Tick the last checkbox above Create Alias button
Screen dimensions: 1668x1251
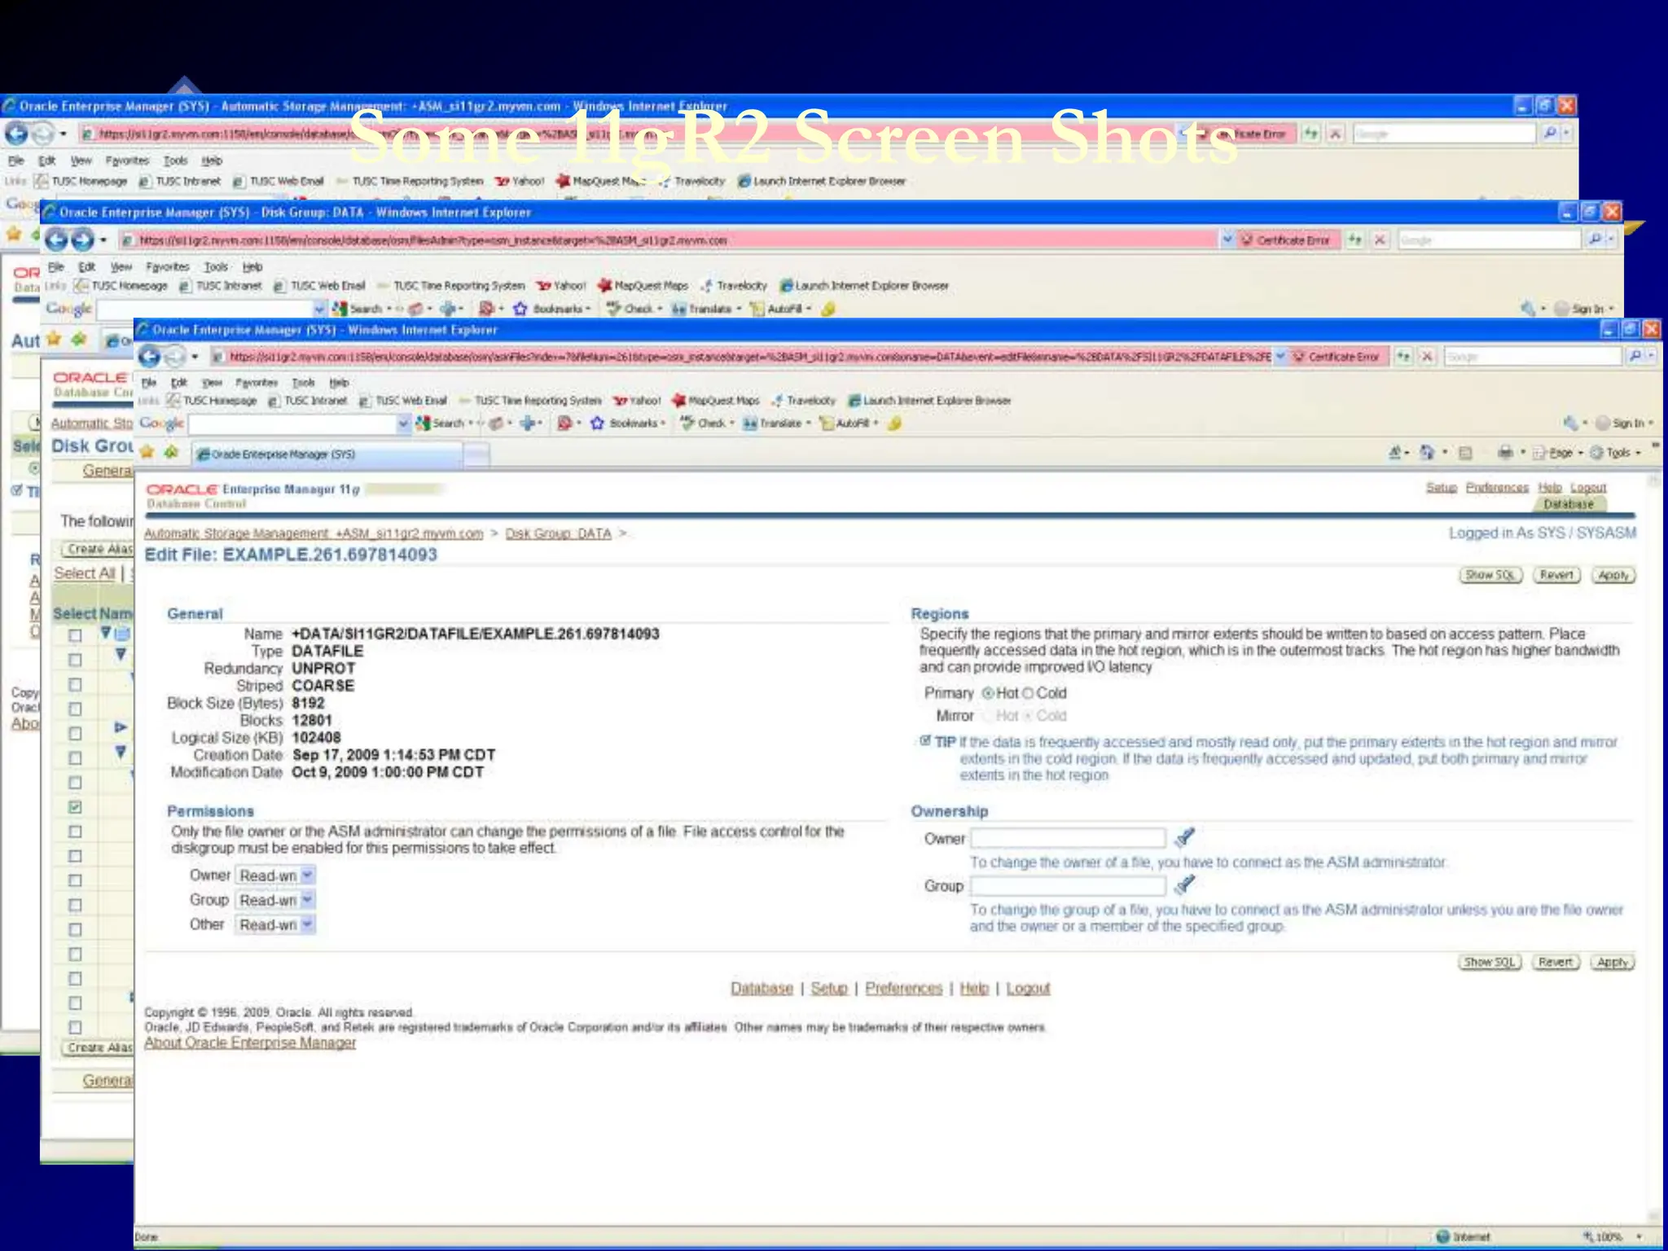pos(75,1027)
